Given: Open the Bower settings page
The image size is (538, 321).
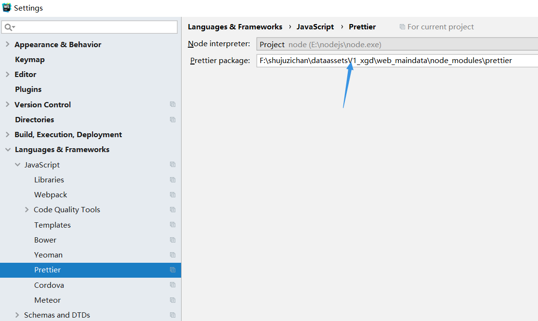Looking at the screenshot, I should [x=45, y=240].
